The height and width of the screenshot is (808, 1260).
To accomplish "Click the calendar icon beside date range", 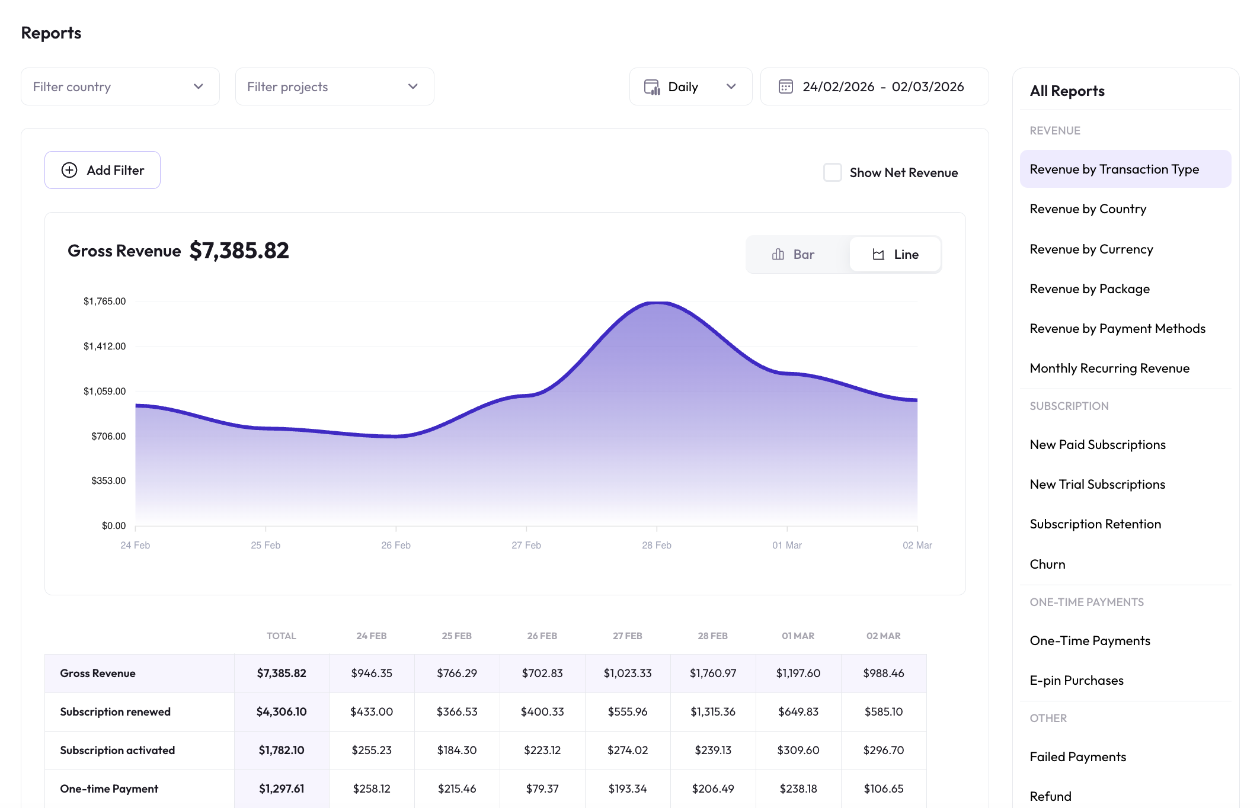I will pos(785,86).
